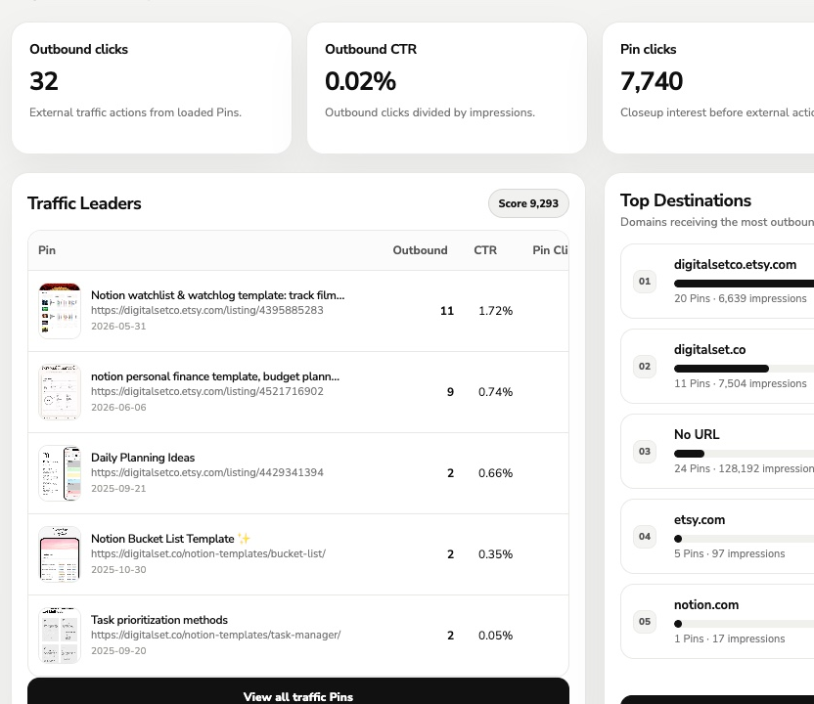Click the 03 rank badge for No URL
Screen dimensions: 814x704
(x=644, y=452)
